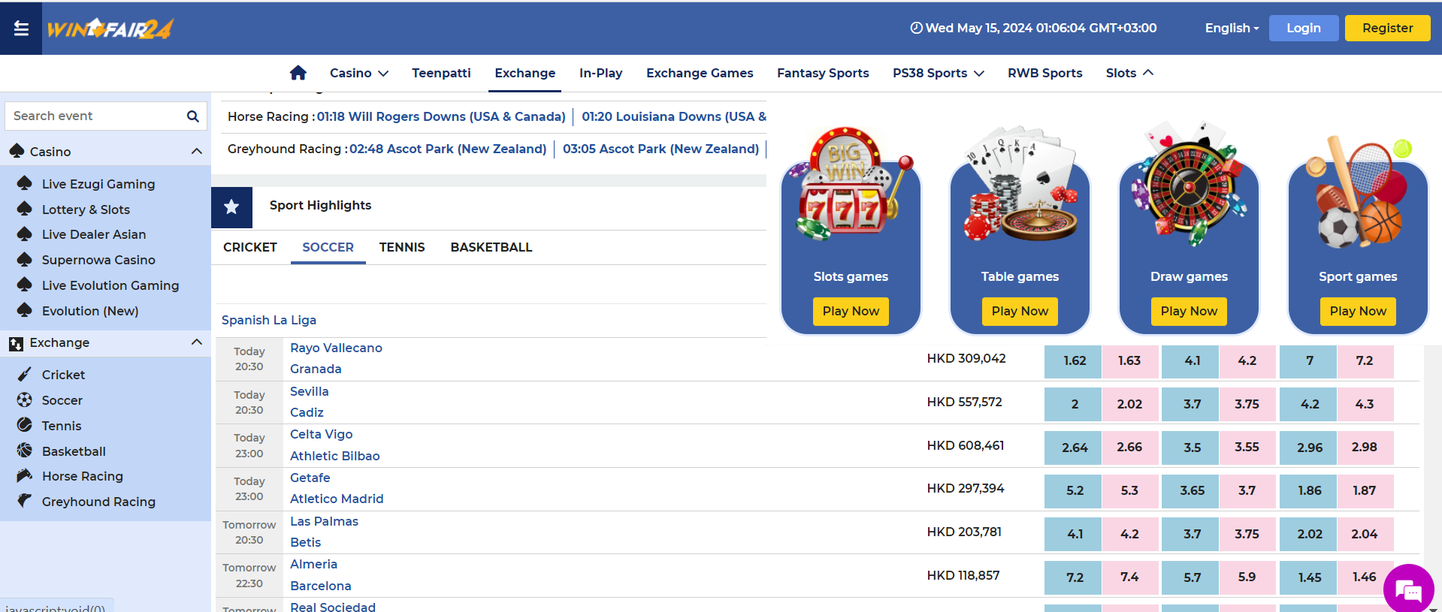Switch to the BASKETBALL highlights tab
The height and width of the screenshot is (612, 1442).
(491, 247)
